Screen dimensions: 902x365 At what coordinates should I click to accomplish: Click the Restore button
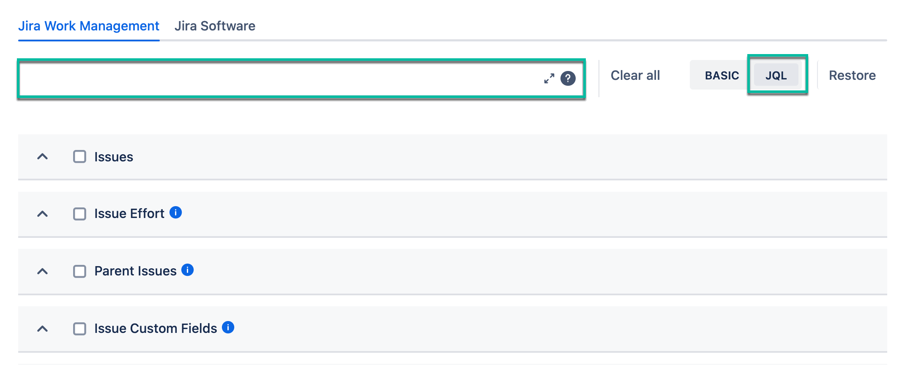pyautogui.click(x=853, y=75)
